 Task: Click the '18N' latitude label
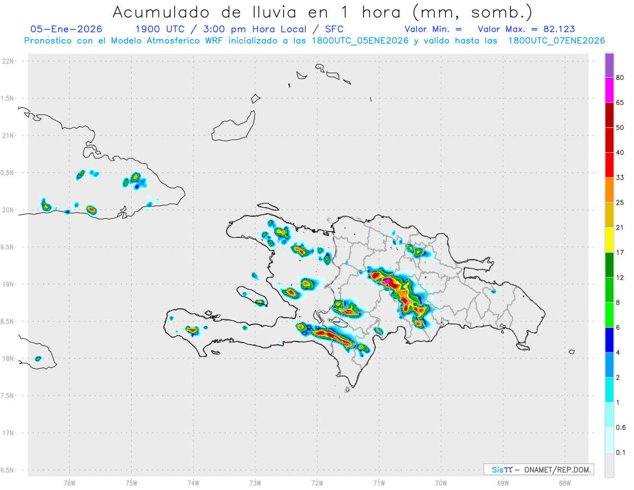click(8, 358)
